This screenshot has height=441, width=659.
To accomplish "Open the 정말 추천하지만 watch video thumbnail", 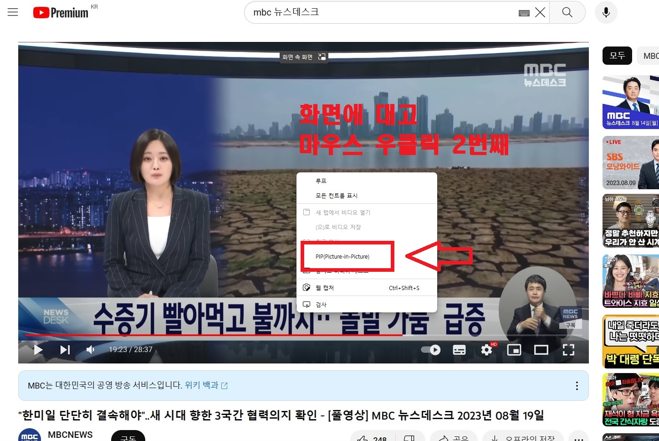I will point(631,221).
